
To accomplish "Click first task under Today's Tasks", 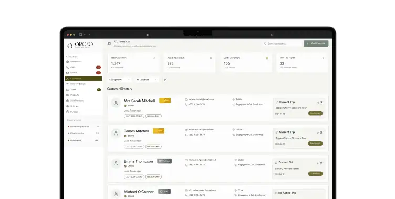I will click(83, 127).
